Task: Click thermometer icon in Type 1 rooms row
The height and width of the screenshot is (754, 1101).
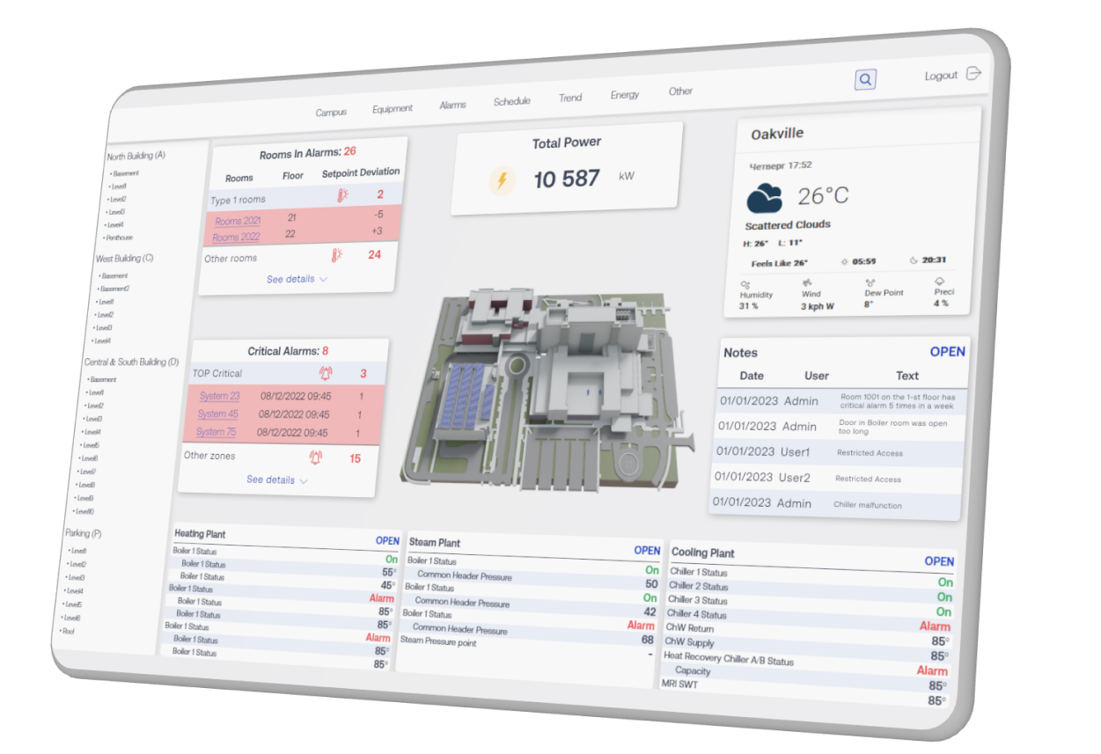Action: point(341,196)
